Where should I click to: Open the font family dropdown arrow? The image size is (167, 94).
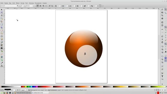20,6
